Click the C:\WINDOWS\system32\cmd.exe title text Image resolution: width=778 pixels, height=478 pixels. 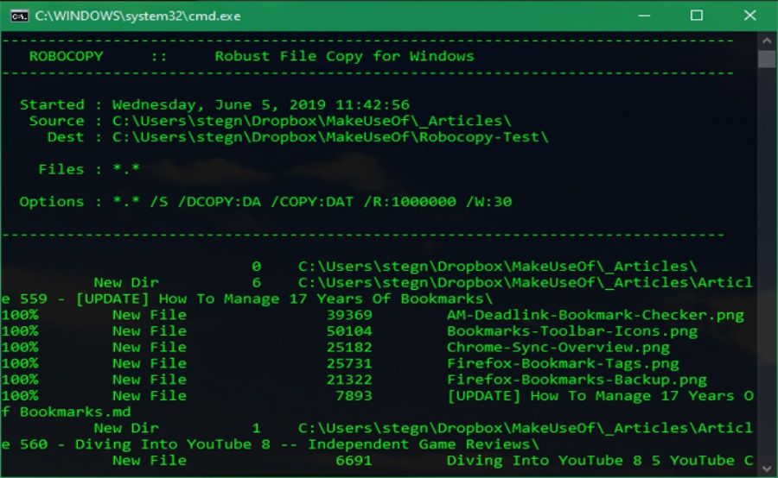coord(137,16)
